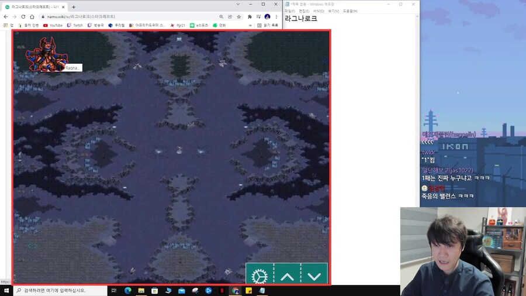
Task: Open Netflix from taskbar
Action: [222, 290]
